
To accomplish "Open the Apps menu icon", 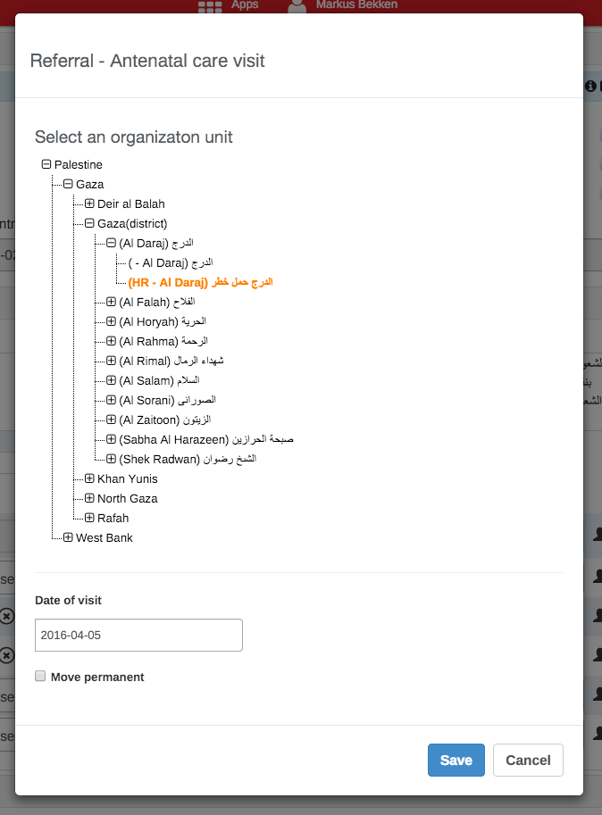I will [x=211, y=5].
